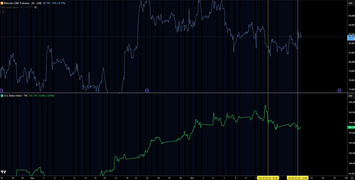Click the orange Bitcoin symbol logo
355x180 pixels.
(x=2, y=4)
